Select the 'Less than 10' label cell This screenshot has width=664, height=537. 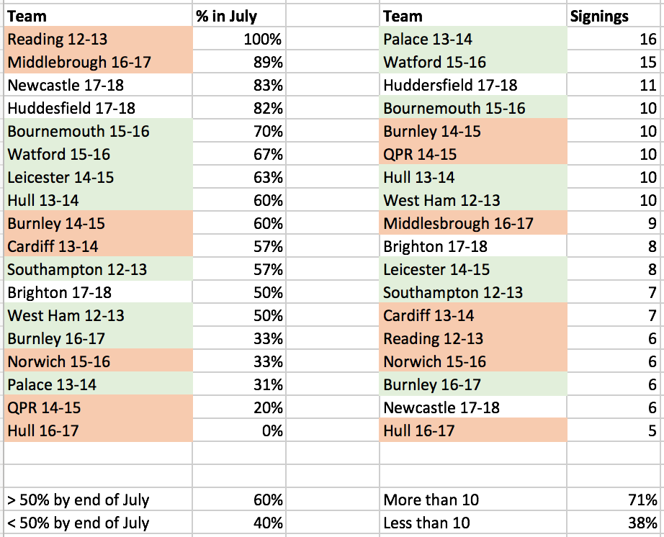[x=473, y=523]
